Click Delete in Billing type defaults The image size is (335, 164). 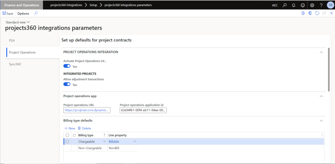click(x=84, y=128)
